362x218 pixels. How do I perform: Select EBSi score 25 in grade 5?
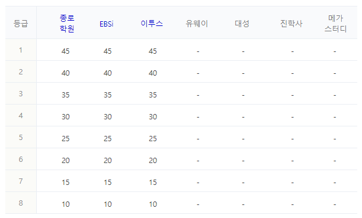click(108, 139)
